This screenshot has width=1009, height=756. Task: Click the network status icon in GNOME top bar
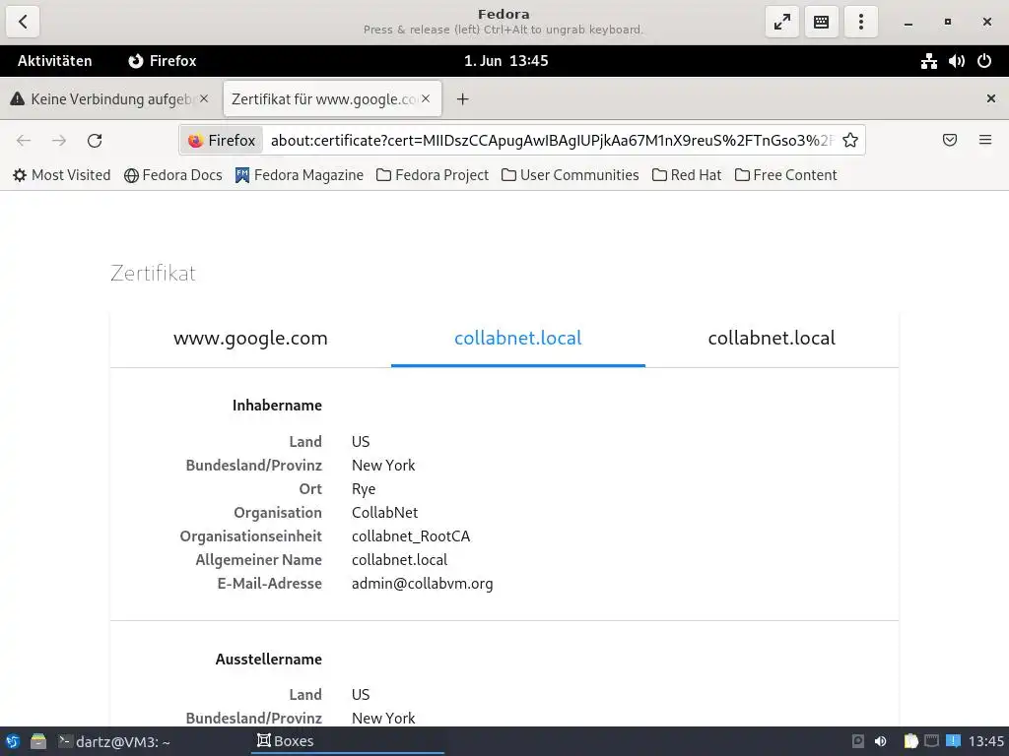click(928, 61)
